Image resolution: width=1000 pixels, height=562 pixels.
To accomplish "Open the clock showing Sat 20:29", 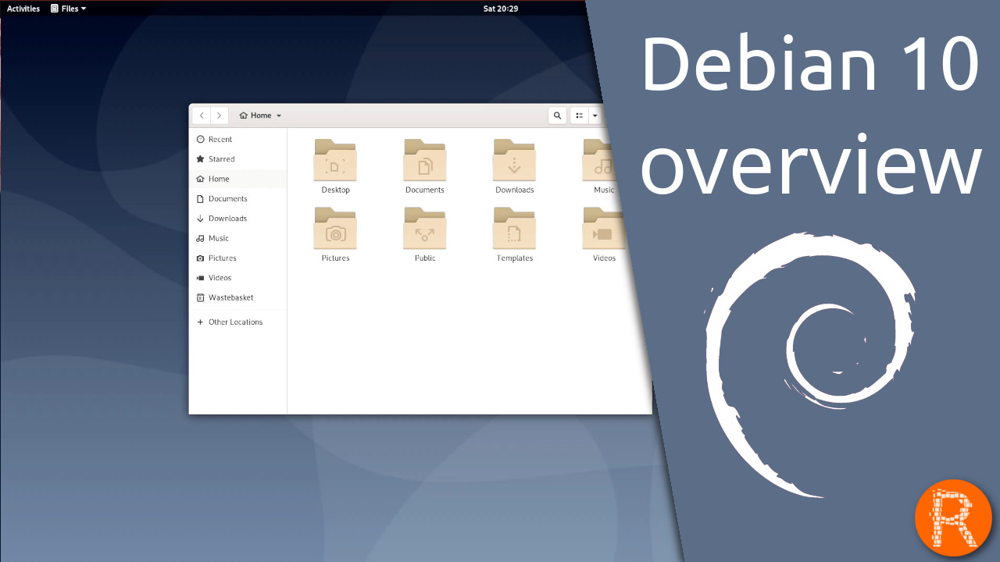I will coord(501,9).
